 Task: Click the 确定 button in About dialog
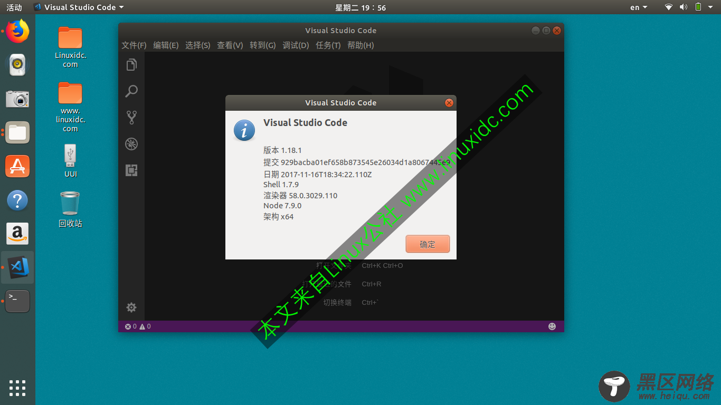coord(428,244)
